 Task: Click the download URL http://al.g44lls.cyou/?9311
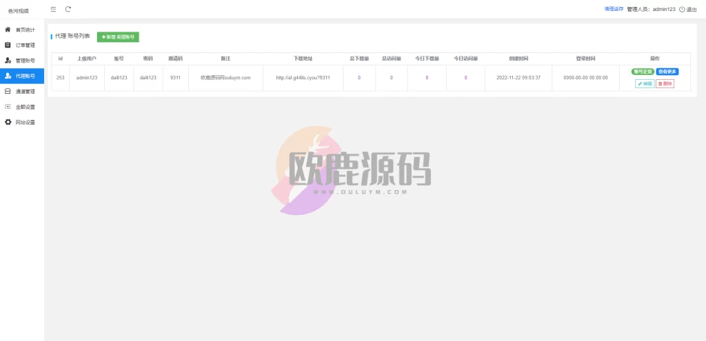(303, 78)
